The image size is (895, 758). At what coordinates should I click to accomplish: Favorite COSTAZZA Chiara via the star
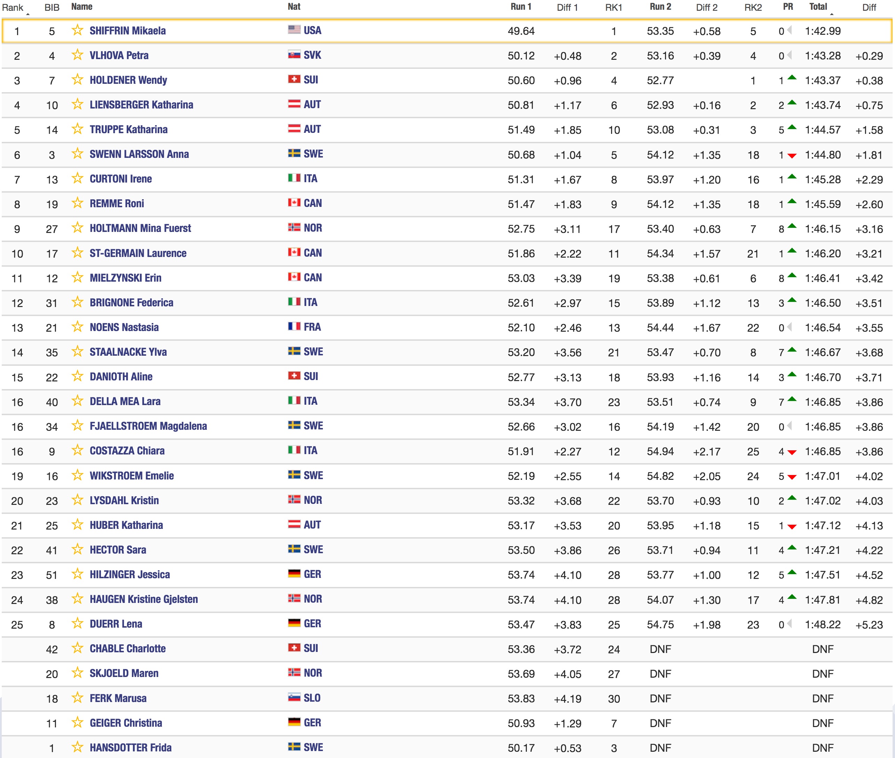(77, 450)
